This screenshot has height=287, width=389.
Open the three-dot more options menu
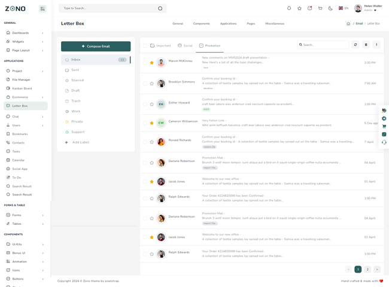376,45
